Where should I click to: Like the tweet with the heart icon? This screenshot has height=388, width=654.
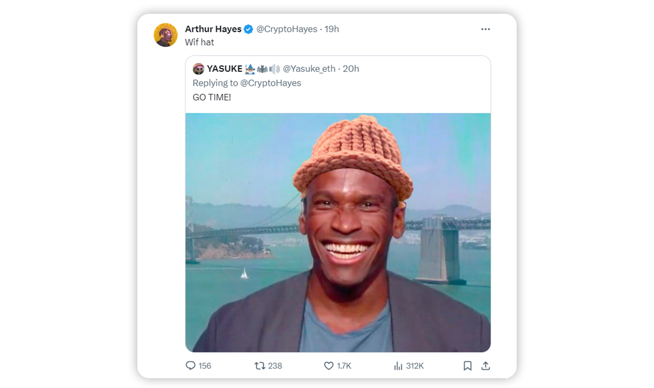[328, 365]
